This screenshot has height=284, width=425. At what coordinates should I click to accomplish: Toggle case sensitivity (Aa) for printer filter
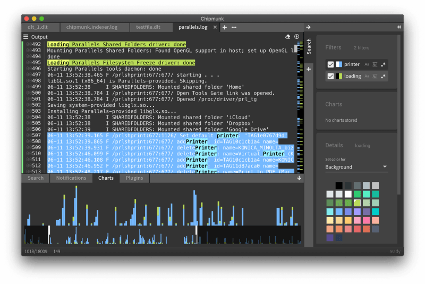pyautogui.click(x=367, y=64)
